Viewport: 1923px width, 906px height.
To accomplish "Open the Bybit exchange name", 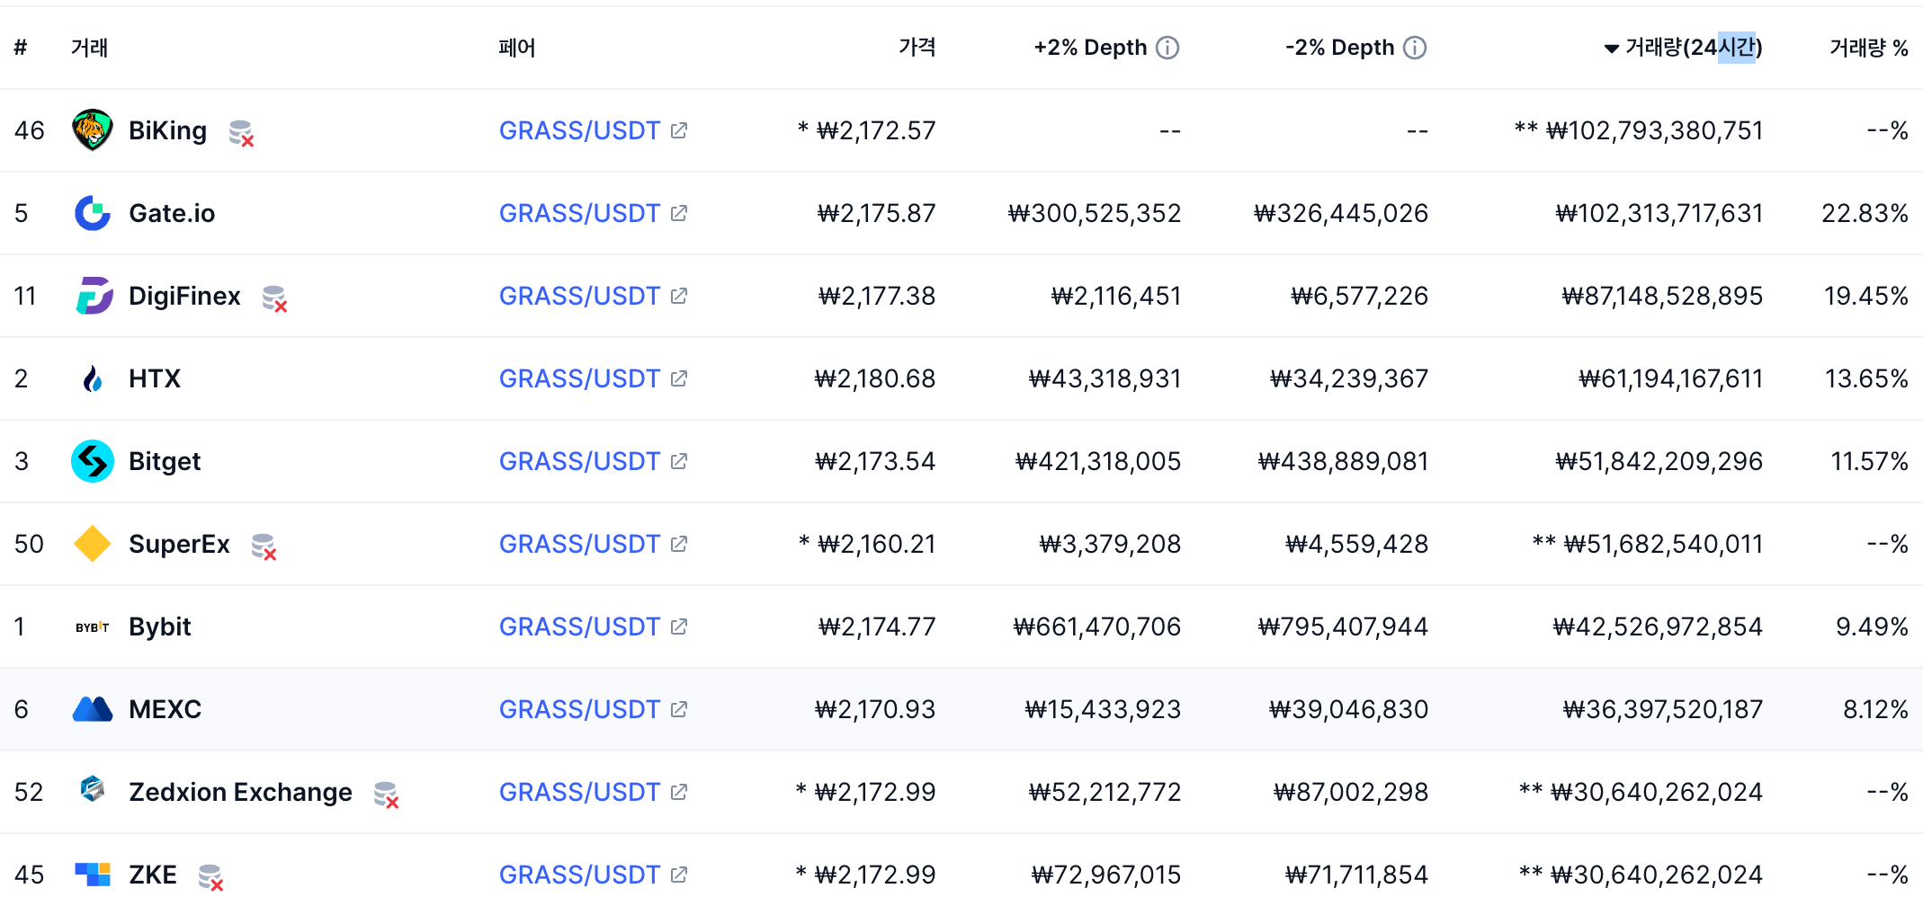I will tap(160, 626).
